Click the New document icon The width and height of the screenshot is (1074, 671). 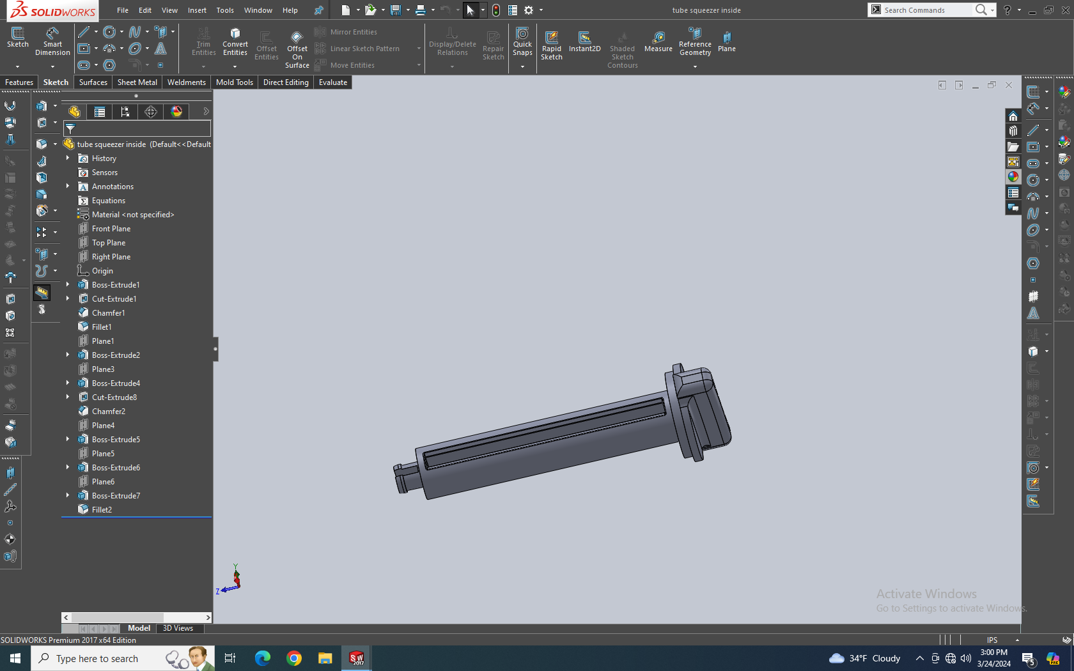[346, 10]
